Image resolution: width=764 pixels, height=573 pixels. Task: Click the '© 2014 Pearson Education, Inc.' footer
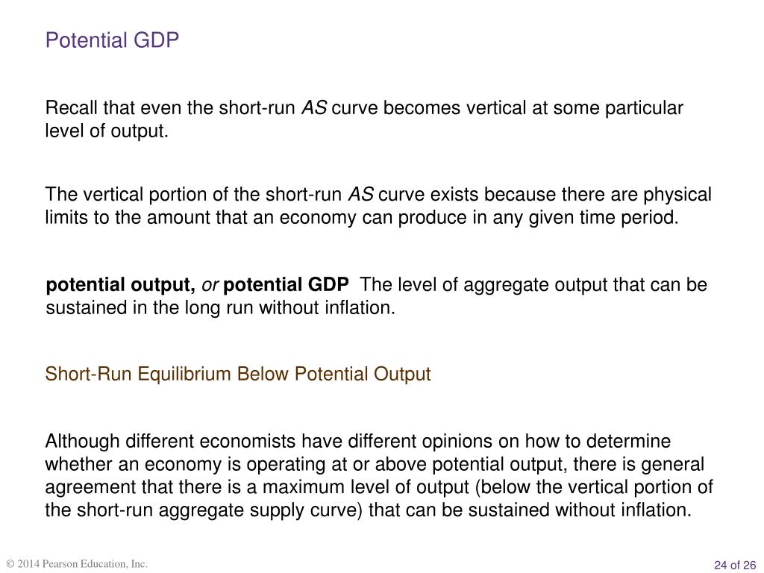coord(77,564)
